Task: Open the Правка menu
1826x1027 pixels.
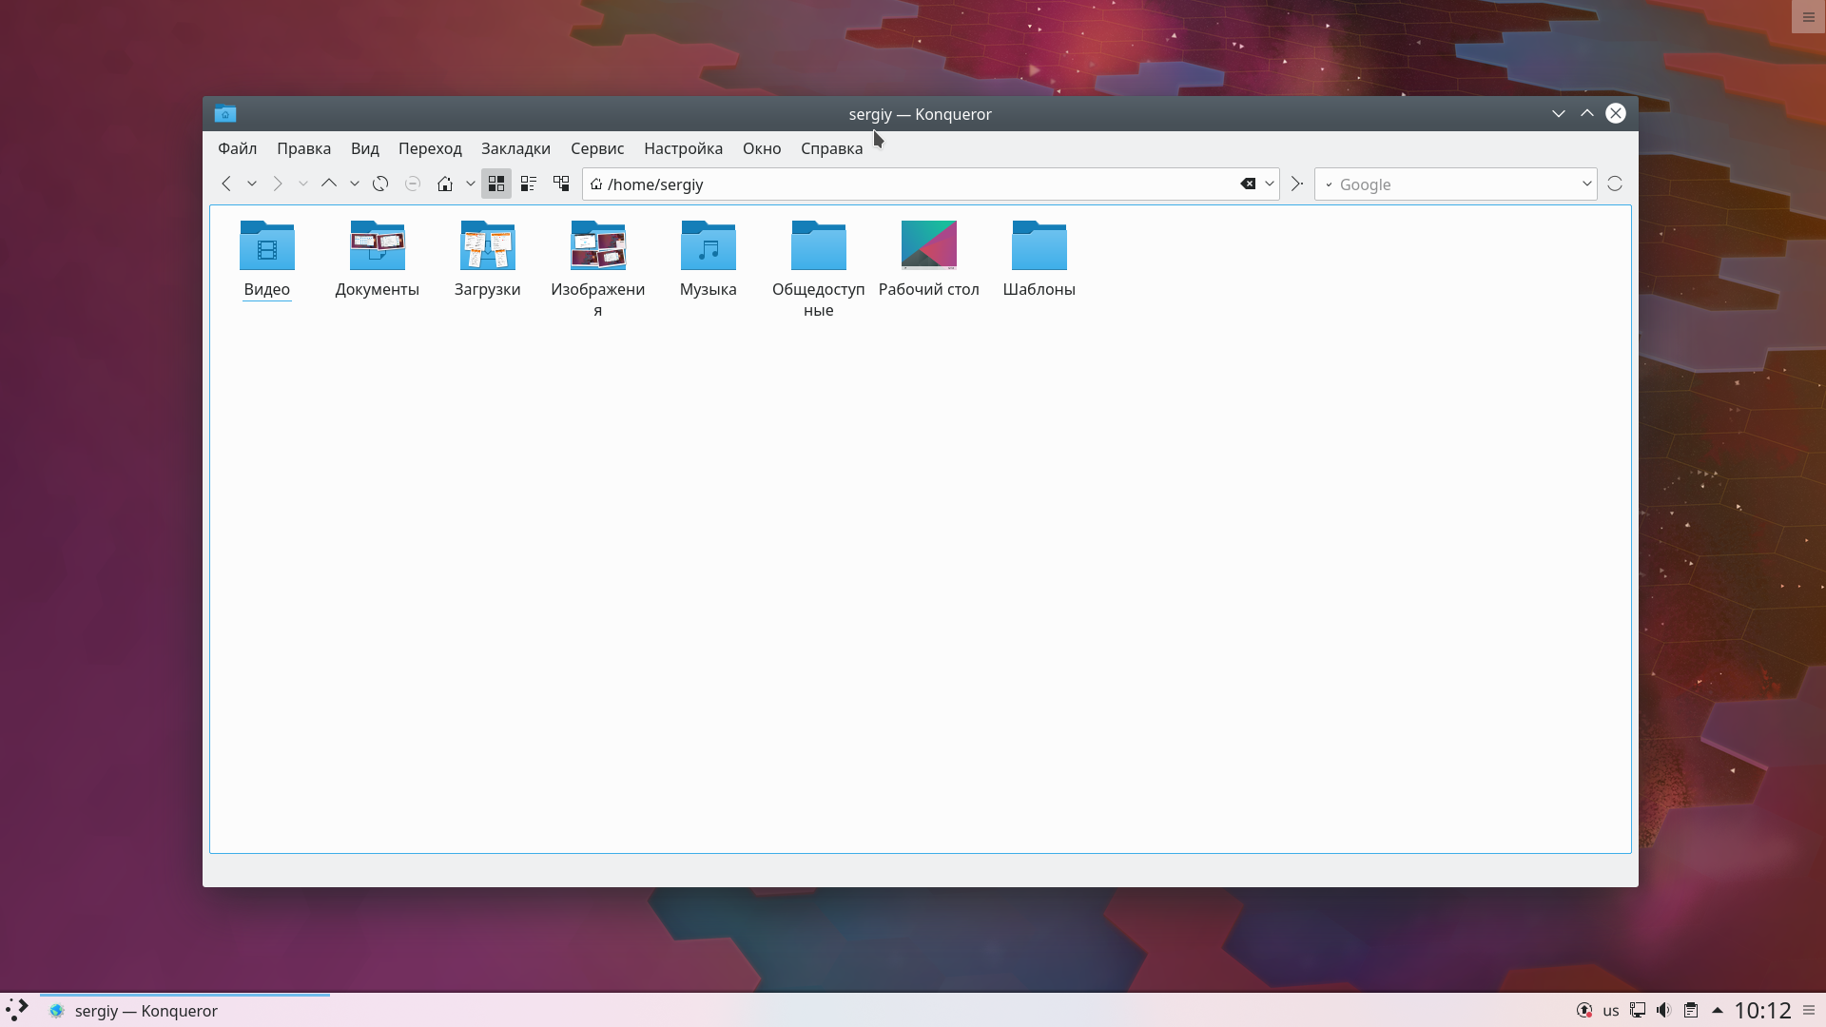Action: [x=304, y=148]
